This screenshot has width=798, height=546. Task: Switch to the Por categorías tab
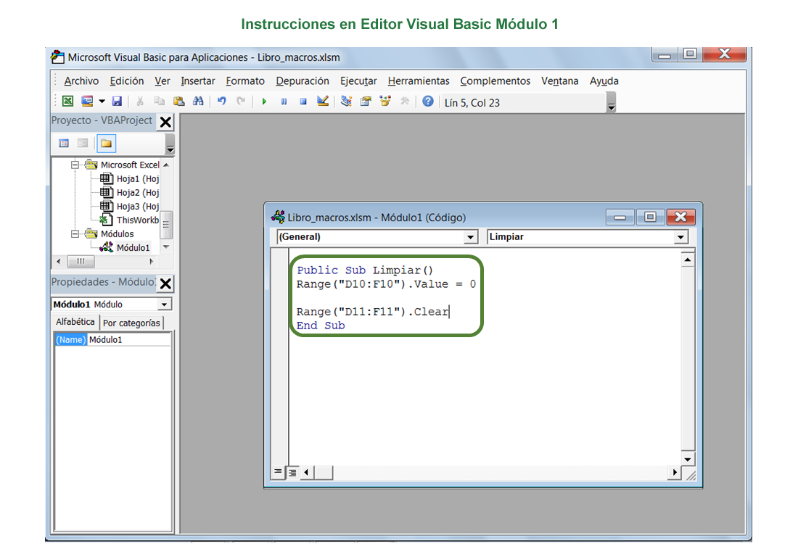[131, 323]
